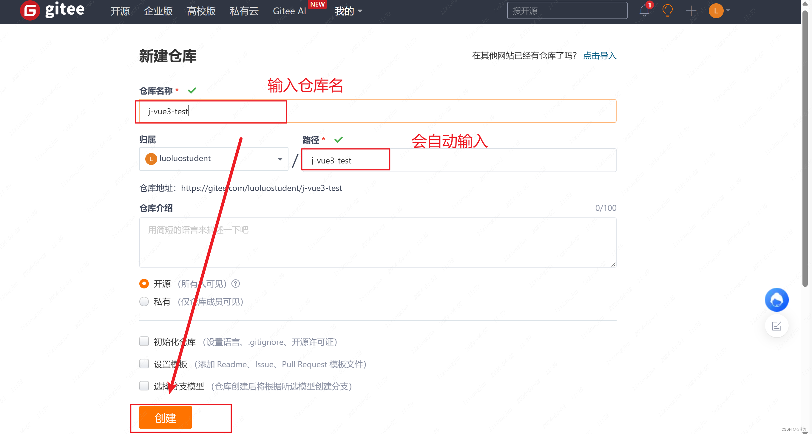The width and height of the screenshot is (812, 434).
Task: Open the 开源 nav item
Action: [x=120, y=11]
